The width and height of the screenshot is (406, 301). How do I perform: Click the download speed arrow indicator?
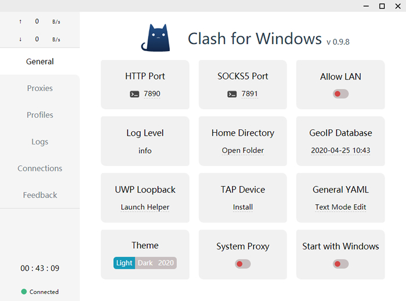tap(21, 39)
